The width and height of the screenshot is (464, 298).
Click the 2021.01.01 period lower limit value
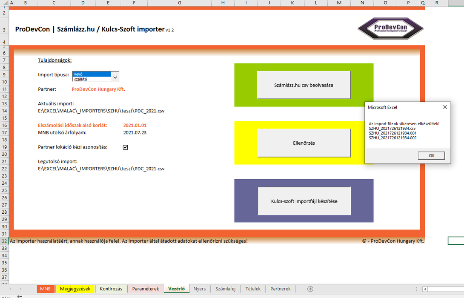(135, 125)
